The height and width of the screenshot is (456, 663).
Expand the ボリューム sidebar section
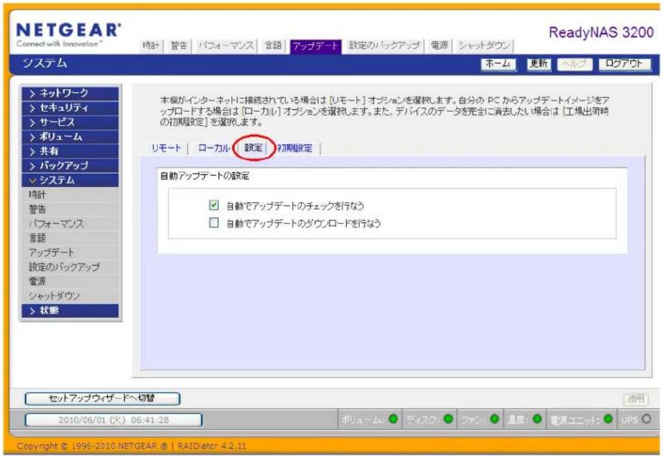tap(70, 136)
